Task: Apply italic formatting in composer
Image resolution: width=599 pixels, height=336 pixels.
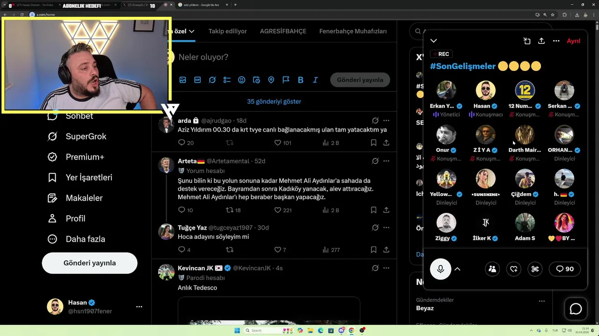Action: [315, 80]
